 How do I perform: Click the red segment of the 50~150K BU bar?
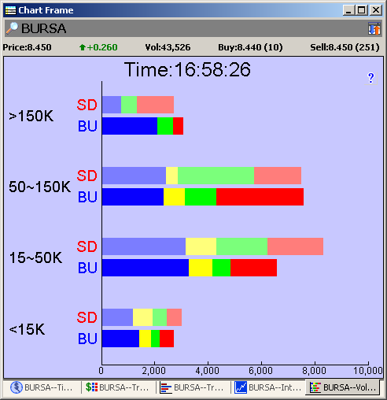tap(260, 197)
